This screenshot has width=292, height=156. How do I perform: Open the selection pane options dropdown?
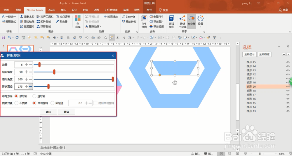click(279, 46)
